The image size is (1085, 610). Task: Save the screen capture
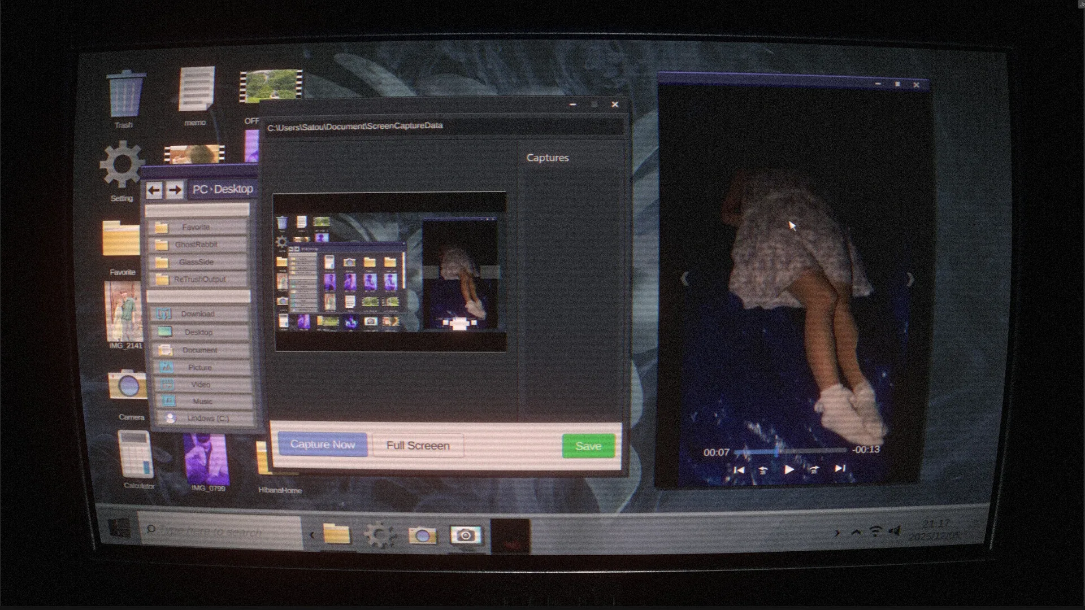(x=588, y=446)
